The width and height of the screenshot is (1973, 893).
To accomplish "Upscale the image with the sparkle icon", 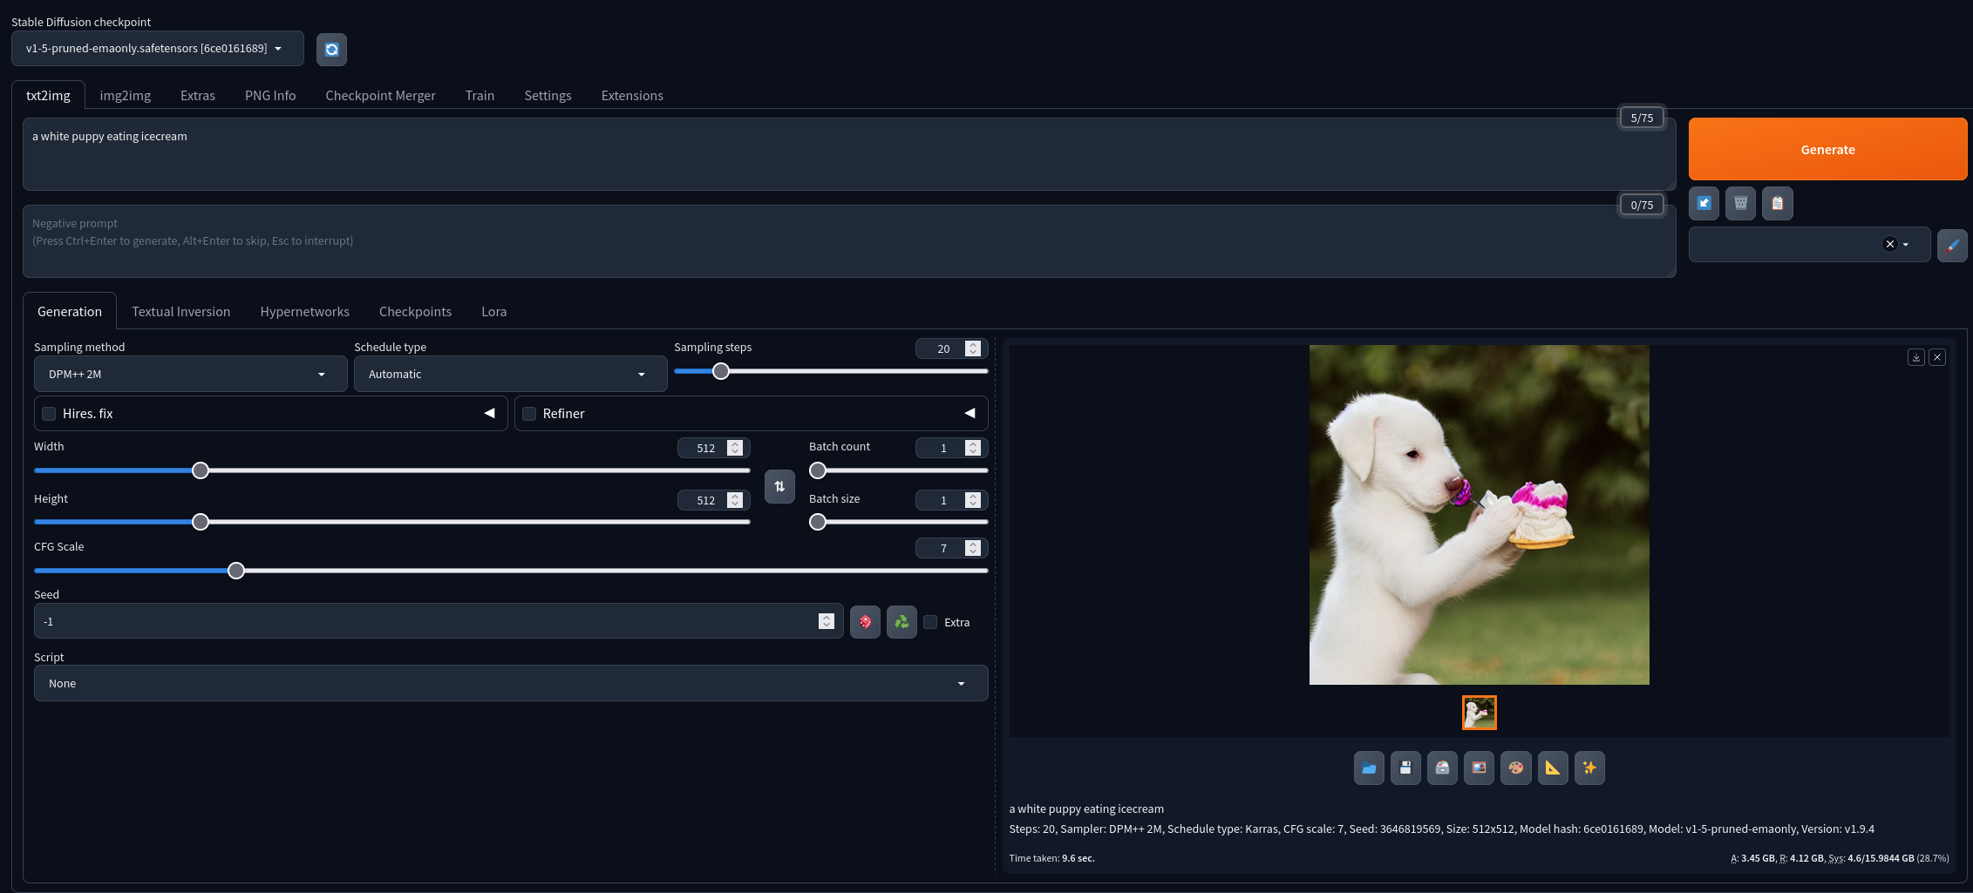I will [1589, 768].
